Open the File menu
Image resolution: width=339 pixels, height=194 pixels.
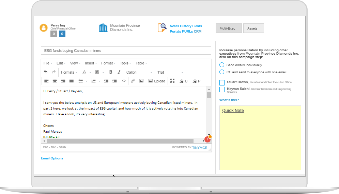click(x=48, y=63)
